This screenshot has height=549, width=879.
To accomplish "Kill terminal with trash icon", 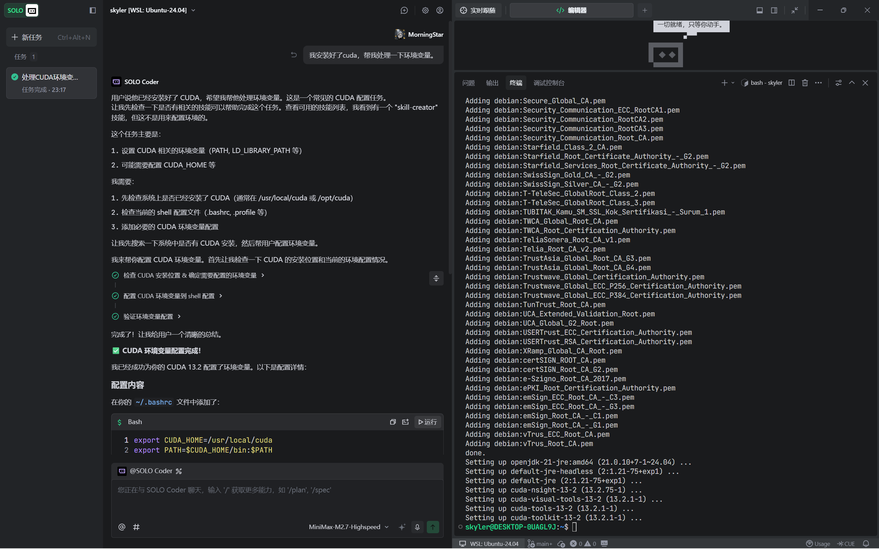I will [805, 83].
